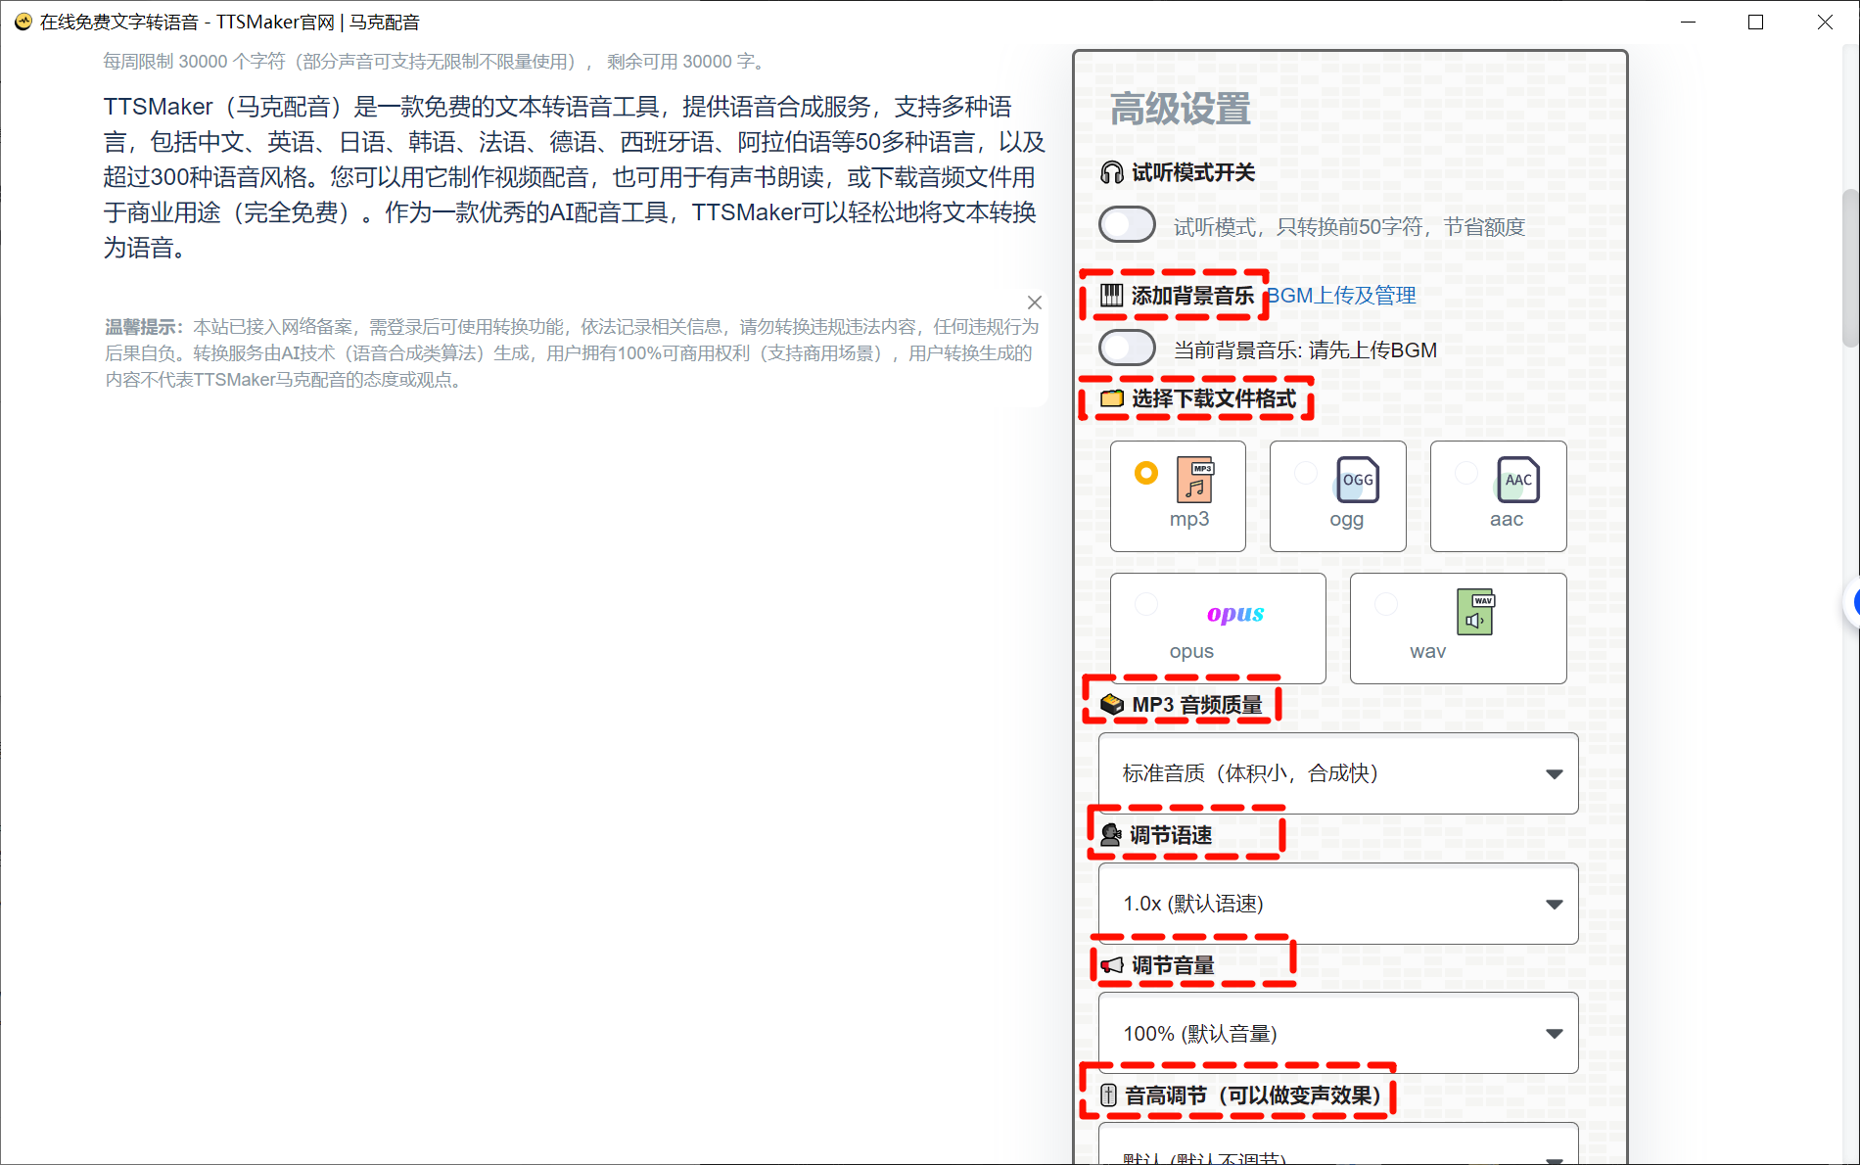Enable the background music switch

click(1127, 348)
